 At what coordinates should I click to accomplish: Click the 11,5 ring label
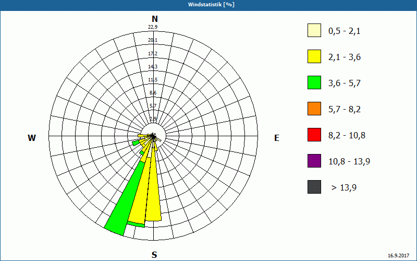pyautogui.click(x=153, y=80)
